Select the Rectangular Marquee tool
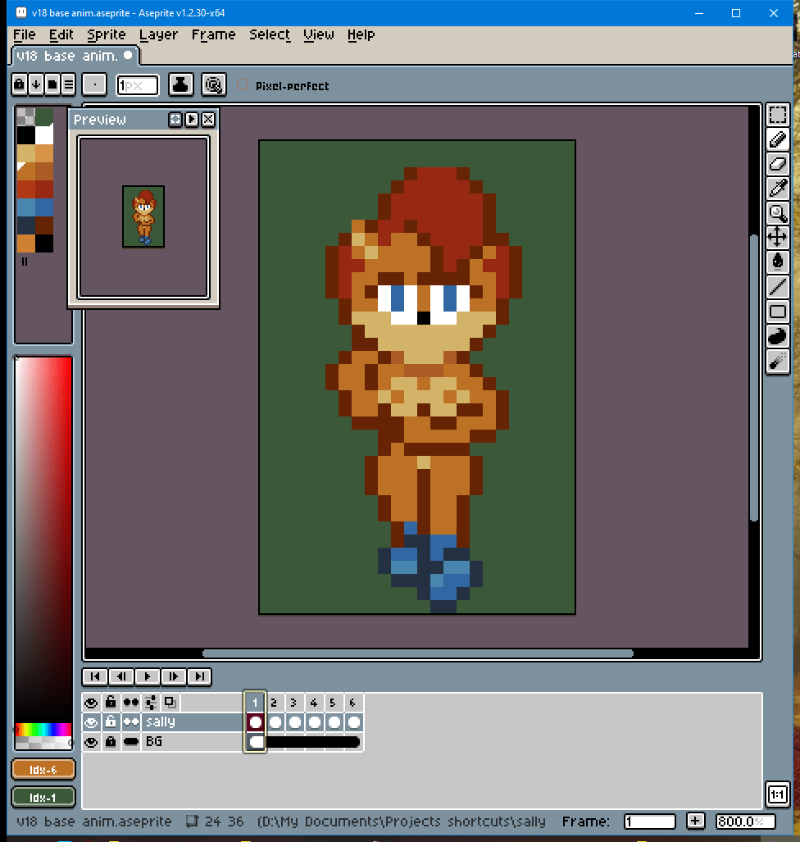This screenshot has height=842, width=800. coord(777,115)
